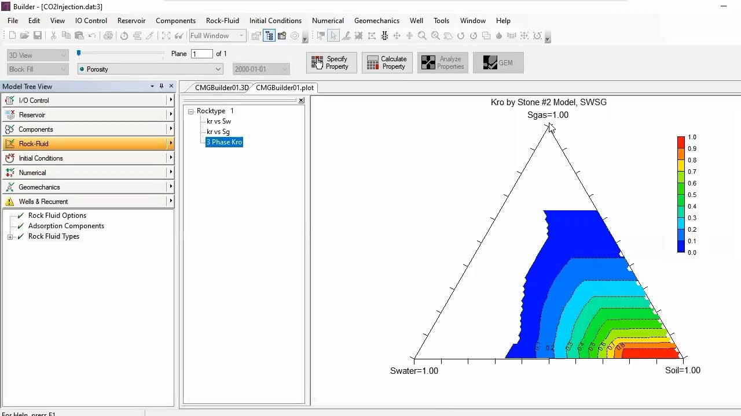
Task: Open the Well menu
Action: (x=416, y=20)
